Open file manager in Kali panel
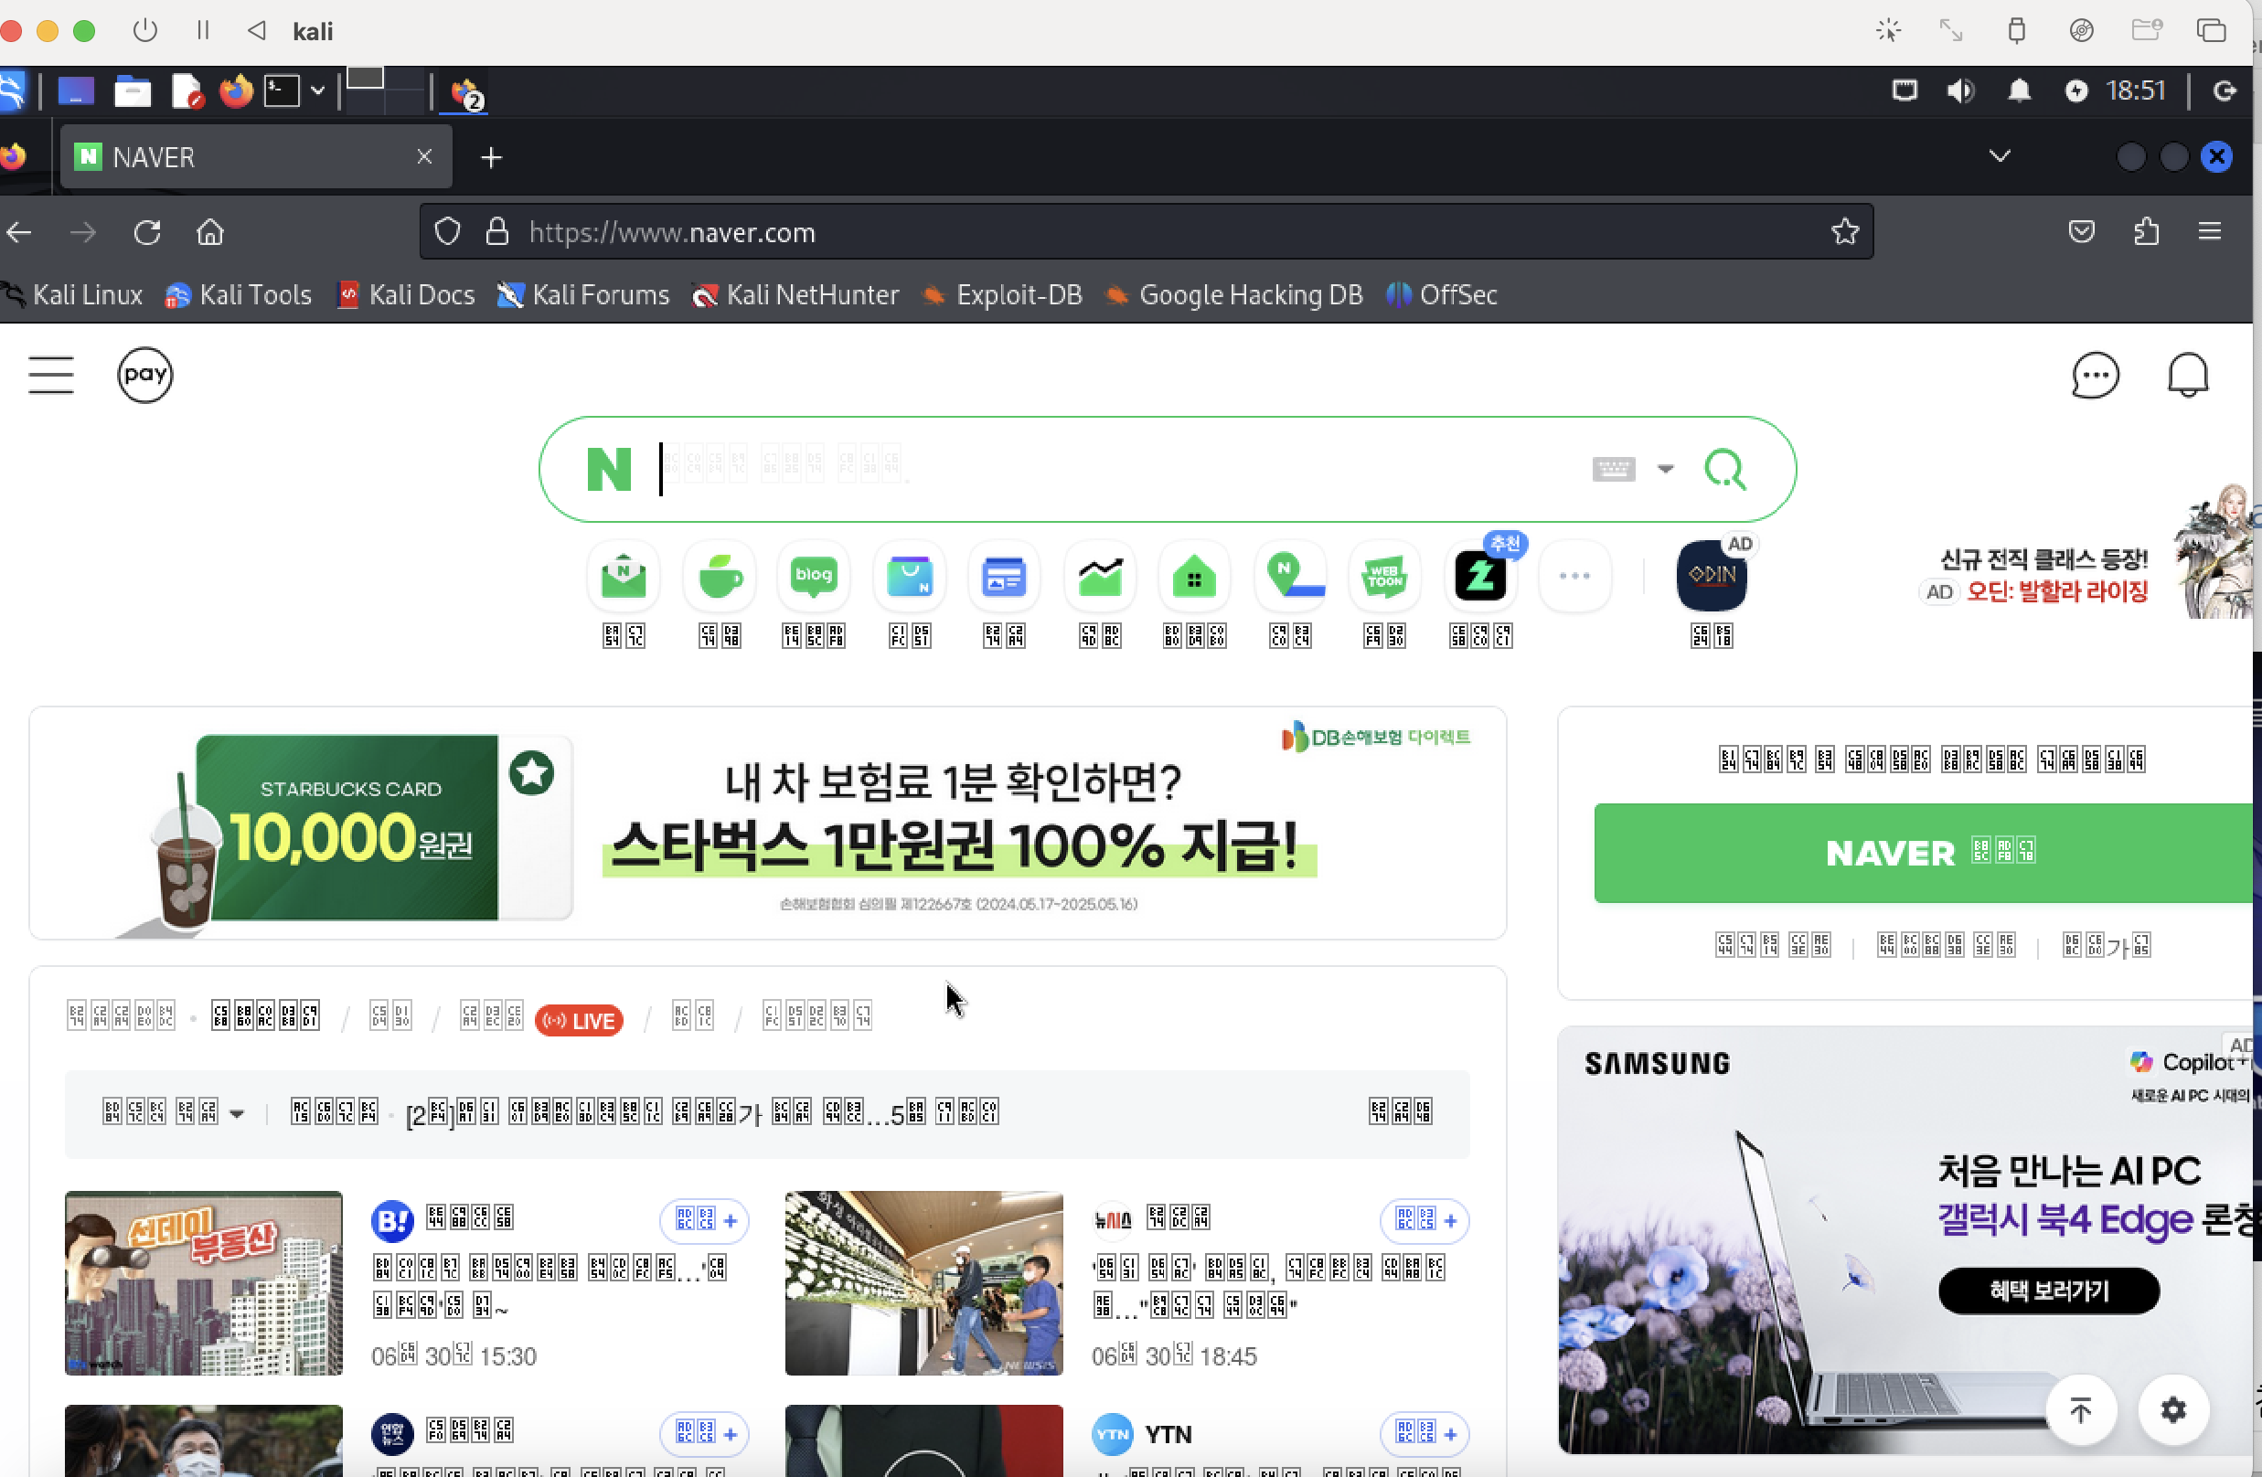The height and width of the screenshot is (1477, 2262). 132,92
